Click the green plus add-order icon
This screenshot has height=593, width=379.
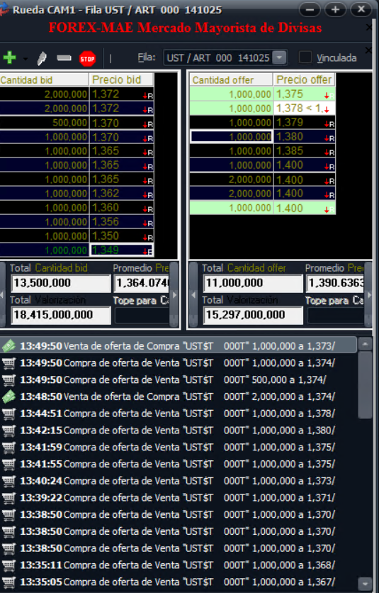[9, 58]
